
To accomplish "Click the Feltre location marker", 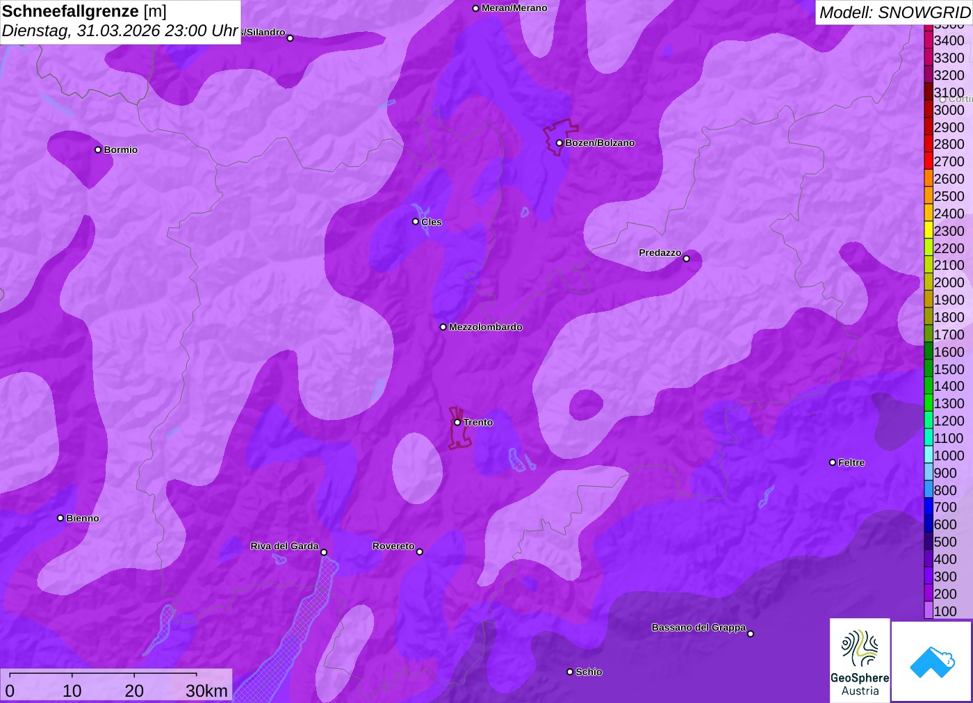I will 833,462.
